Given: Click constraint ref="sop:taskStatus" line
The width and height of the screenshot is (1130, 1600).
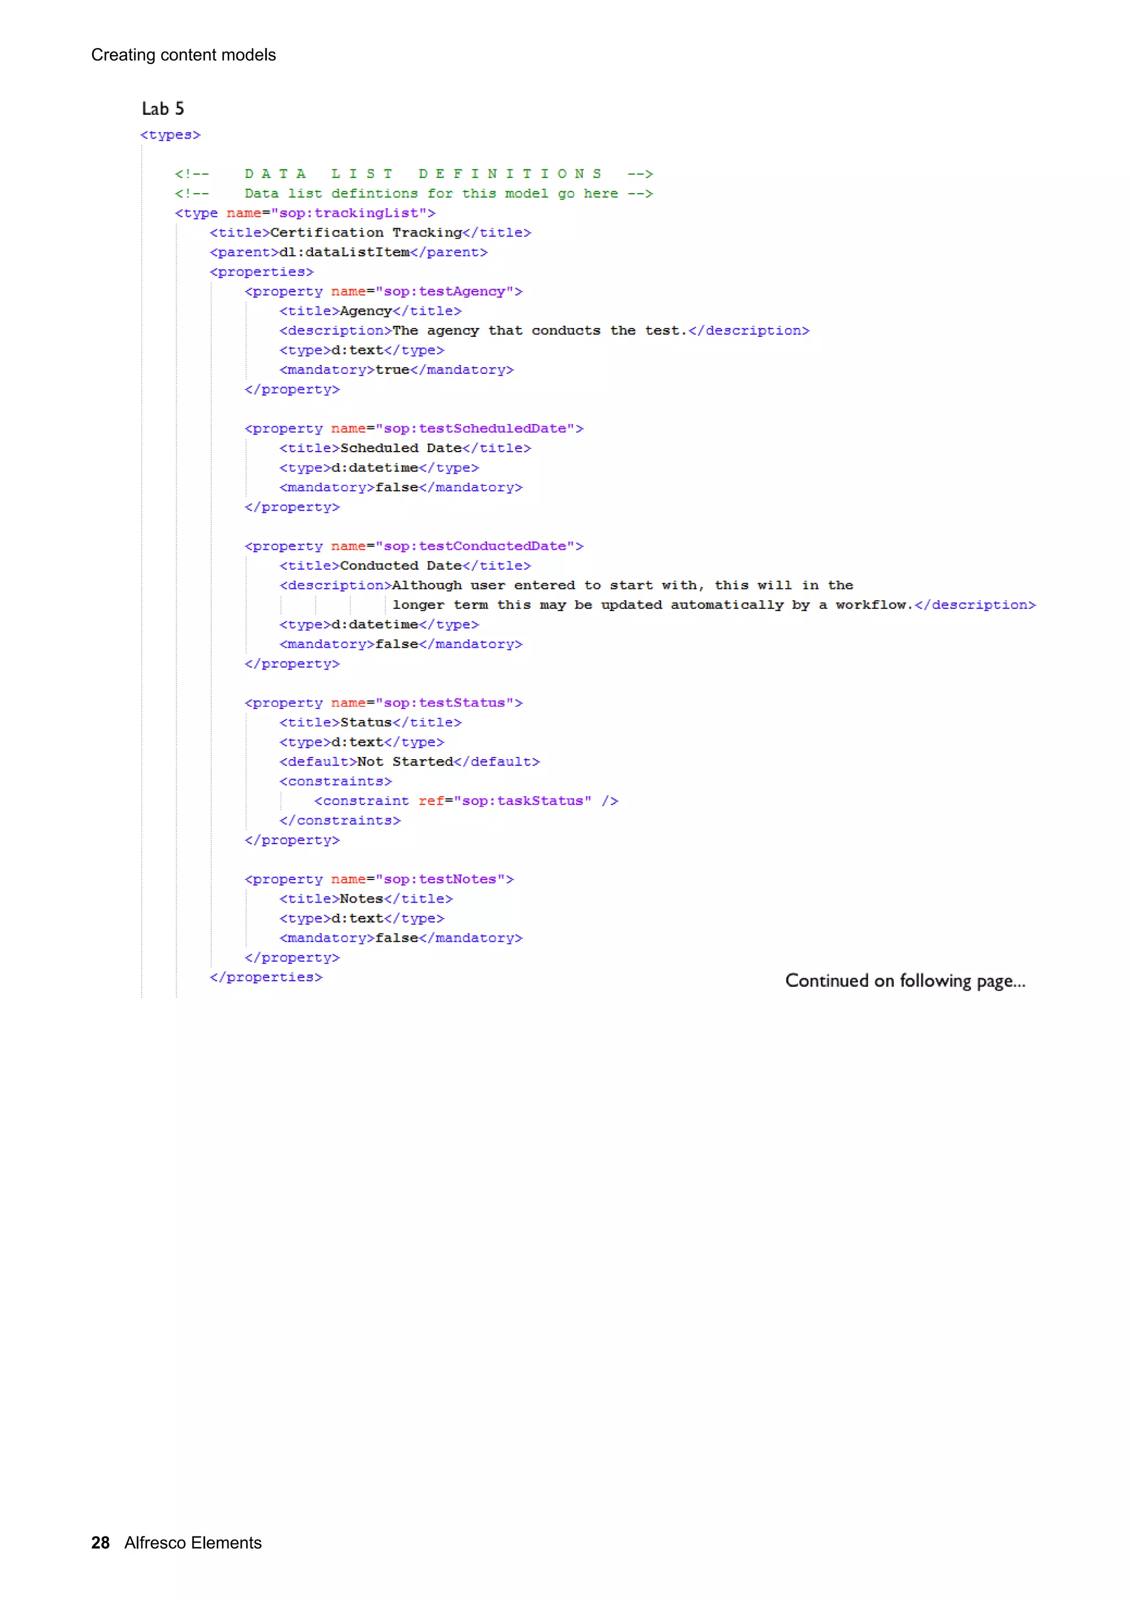Looking at the screenshot, I should pos(466,801).
